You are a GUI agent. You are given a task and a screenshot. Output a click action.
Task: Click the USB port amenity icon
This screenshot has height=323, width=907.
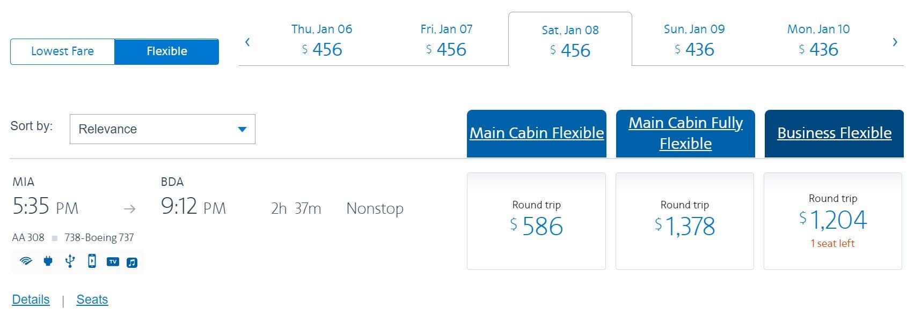[70, 261]
